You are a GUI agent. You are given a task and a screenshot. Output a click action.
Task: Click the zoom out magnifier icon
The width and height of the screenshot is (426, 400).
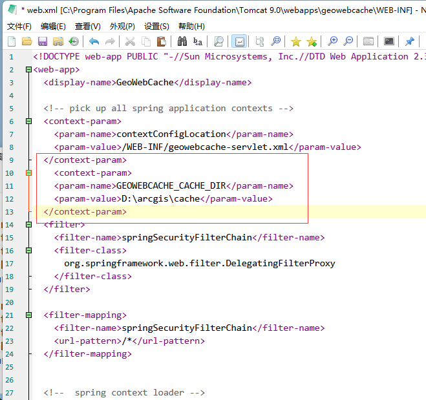click(x=348, y=41)
